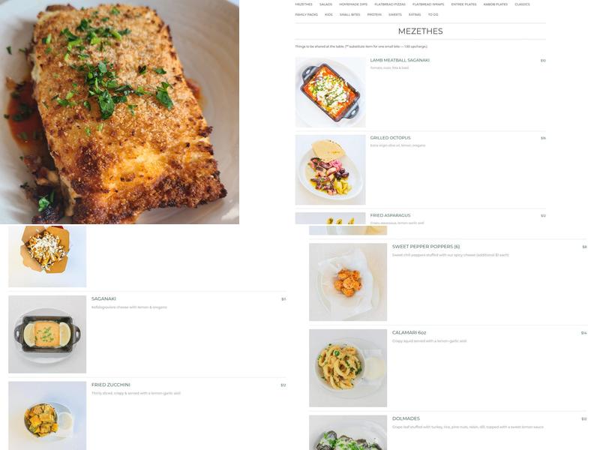This screenshot has height=450, width=600.
Task: Select the Fried Asparagus item name
Action: (x=390, y=215)
